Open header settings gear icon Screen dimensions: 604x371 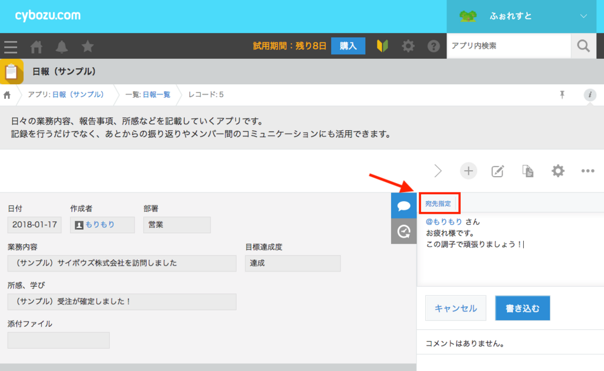tap(408, 46)
